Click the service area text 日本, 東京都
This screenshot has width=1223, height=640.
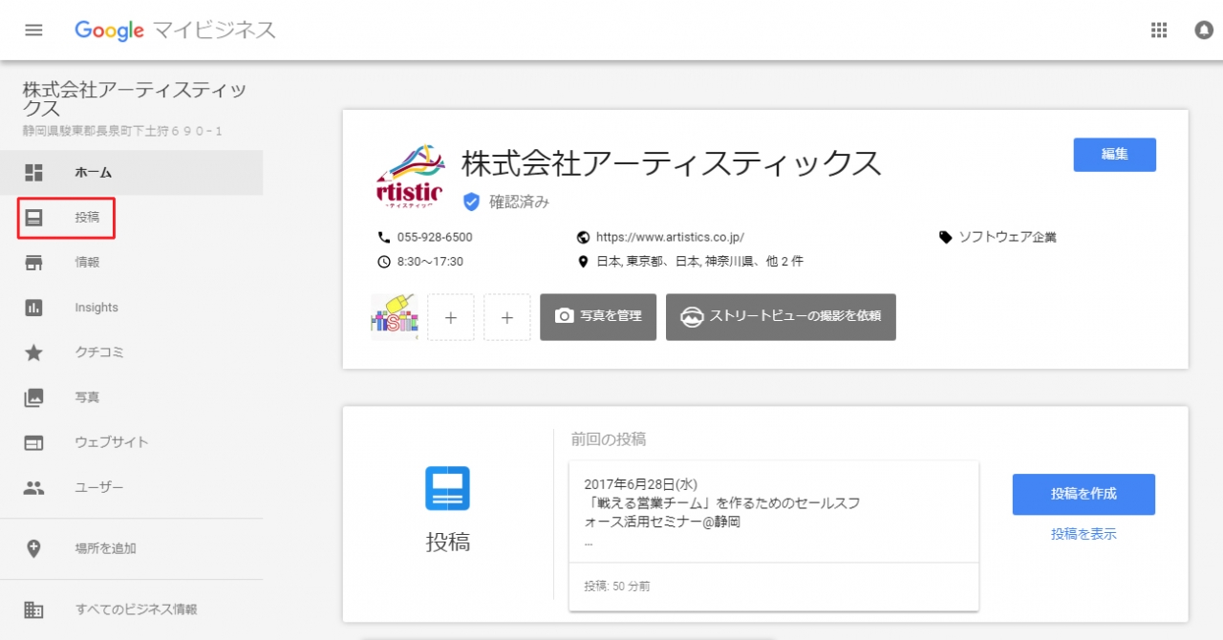[x=699, y=261]
